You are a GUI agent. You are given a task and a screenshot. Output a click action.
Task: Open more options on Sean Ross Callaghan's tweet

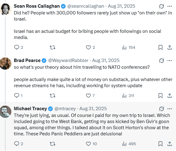point(170,6)
